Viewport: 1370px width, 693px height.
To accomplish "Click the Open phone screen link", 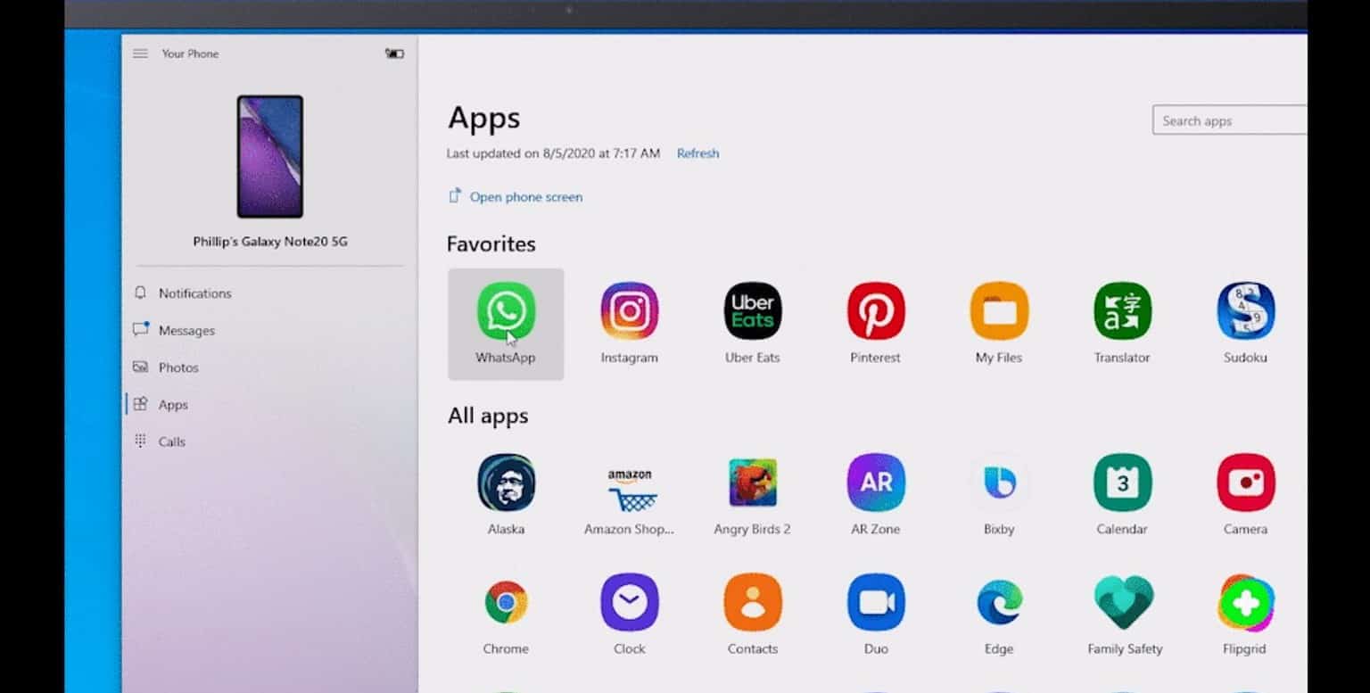I will (x=525, y=196).
